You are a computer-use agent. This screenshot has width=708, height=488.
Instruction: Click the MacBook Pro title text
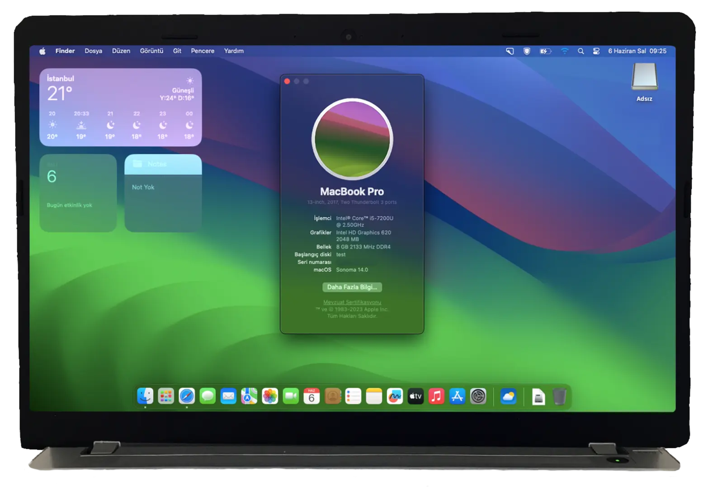352,192
